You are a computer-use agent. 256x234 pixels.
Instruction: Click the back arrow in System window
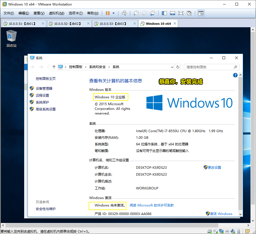[x=33, y=67]
